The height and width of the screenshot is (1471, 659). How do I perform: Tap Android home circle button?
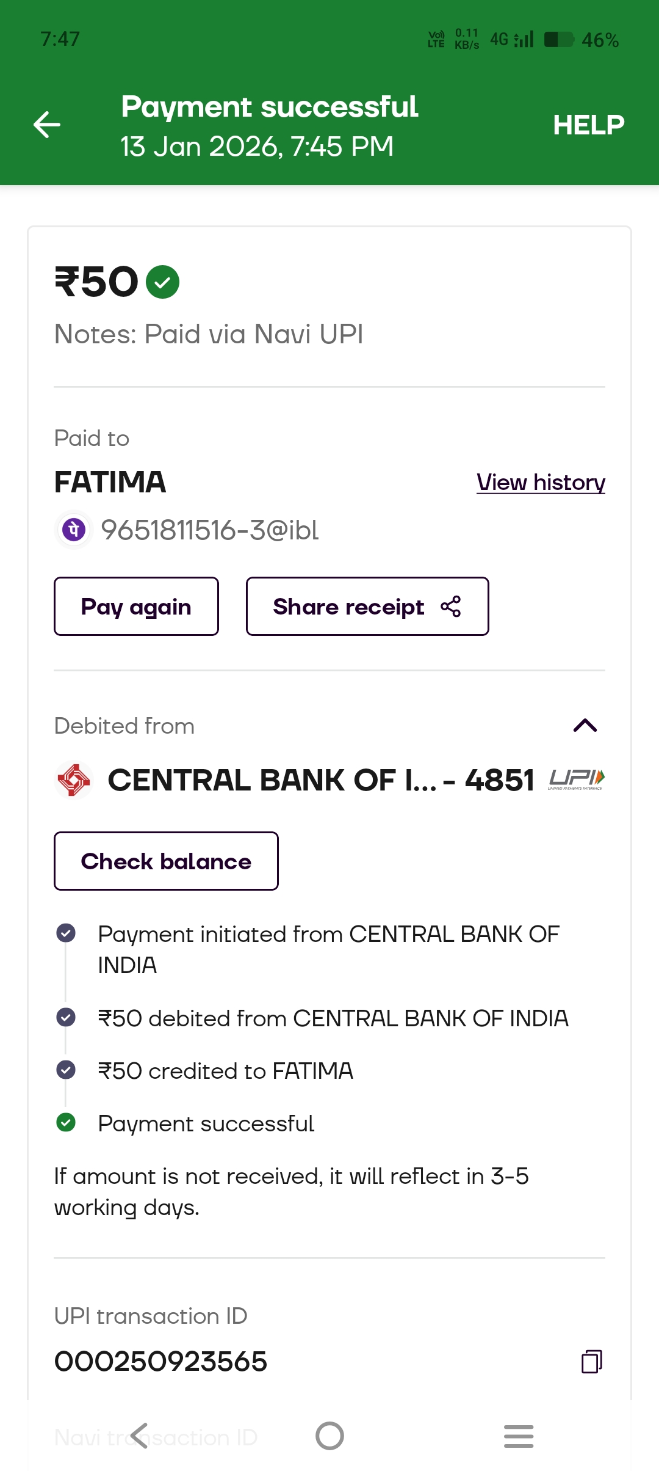(329, 1436)
